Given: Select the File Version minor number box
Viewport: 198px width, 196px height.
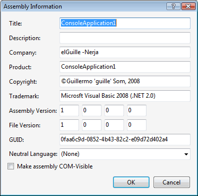Looking at the screenshot, I should (91, 125).
